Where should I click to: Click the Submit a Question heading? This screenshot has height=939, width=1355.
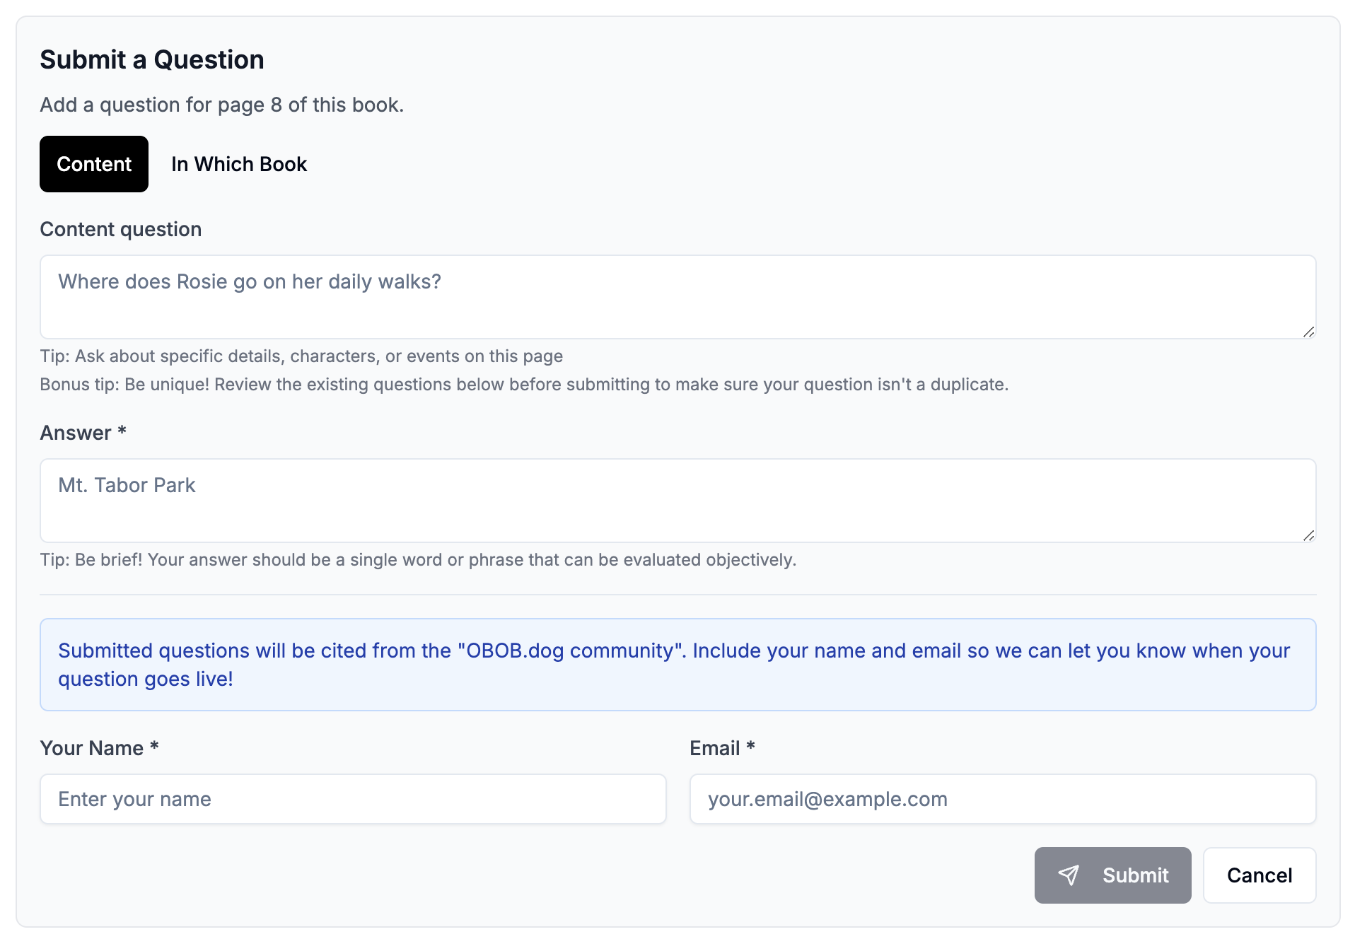pyautogui.click(x=152, y=59)
